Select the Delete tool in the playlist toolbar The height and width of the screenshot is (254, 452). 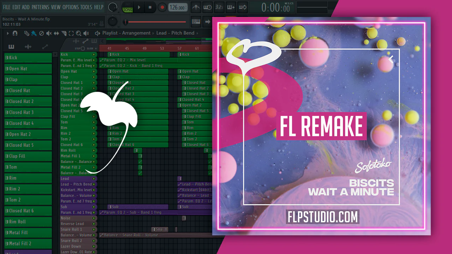[x=41, y=33]
